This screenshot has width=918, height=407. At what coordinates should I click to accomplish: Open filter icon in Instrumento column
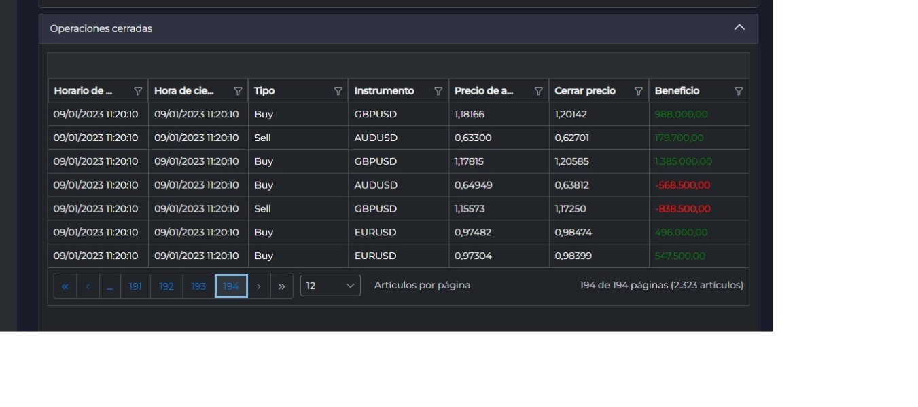[438, 91]
